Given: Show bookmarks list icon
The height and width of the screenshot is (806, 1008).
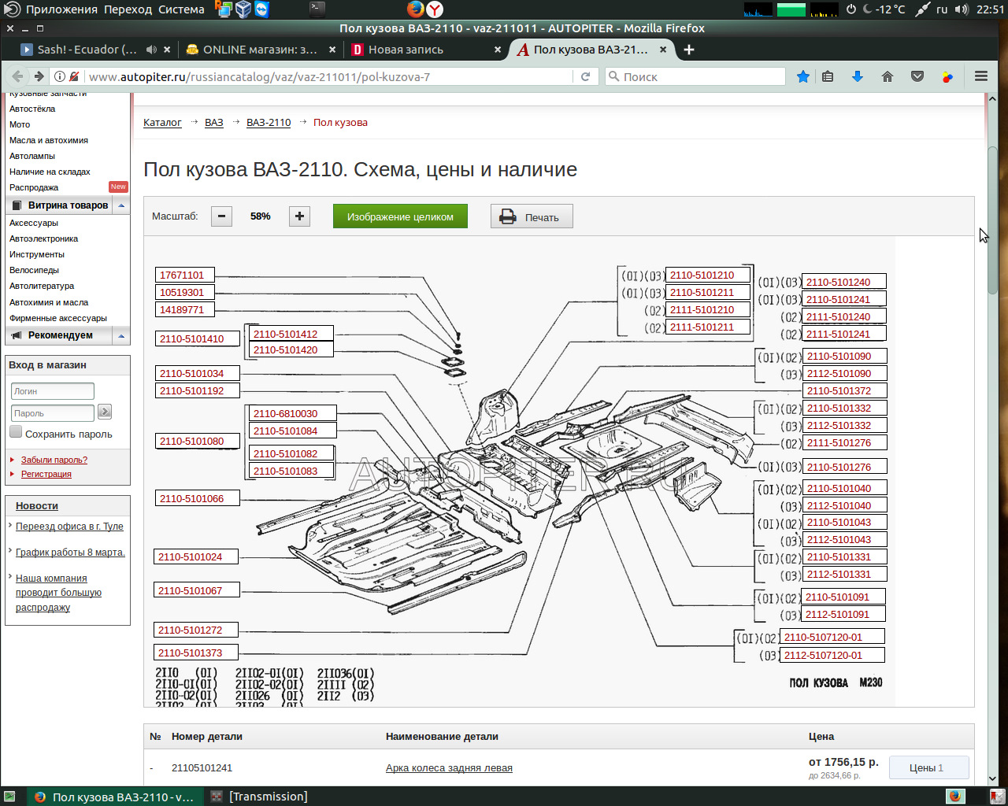Looking at the screenshot, I should click(x=828, y=76).
